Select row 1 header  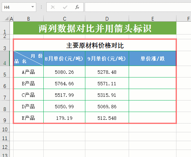pos(5,28)
